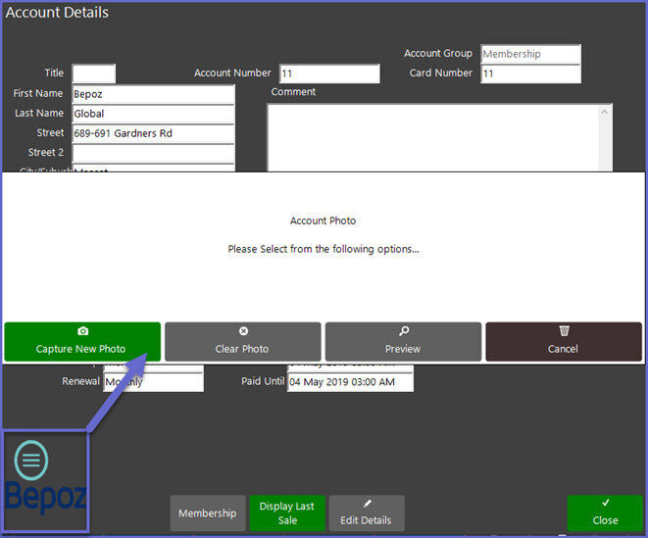The image size is (648, 538).
Task: Click the empty Street 2 field
Action: click(153, 153)
